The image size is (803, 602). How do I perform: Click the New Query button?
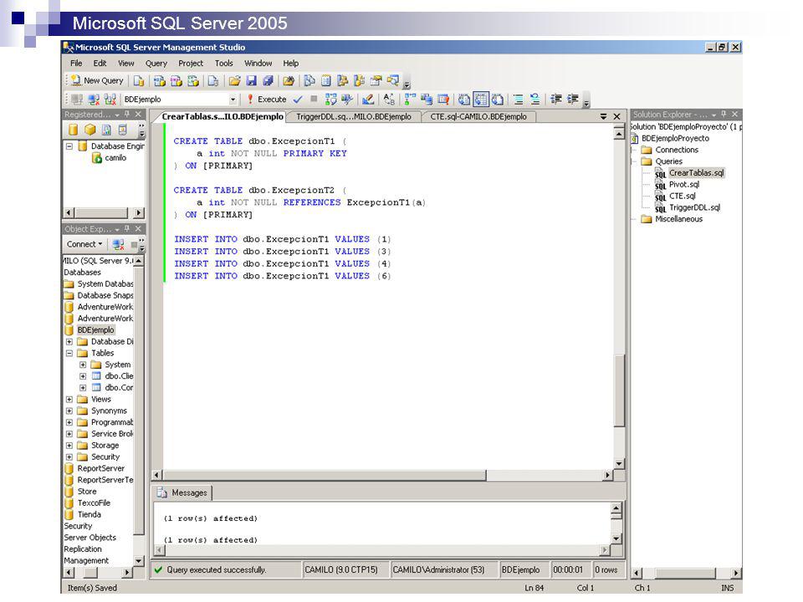(x=97, y=80)
